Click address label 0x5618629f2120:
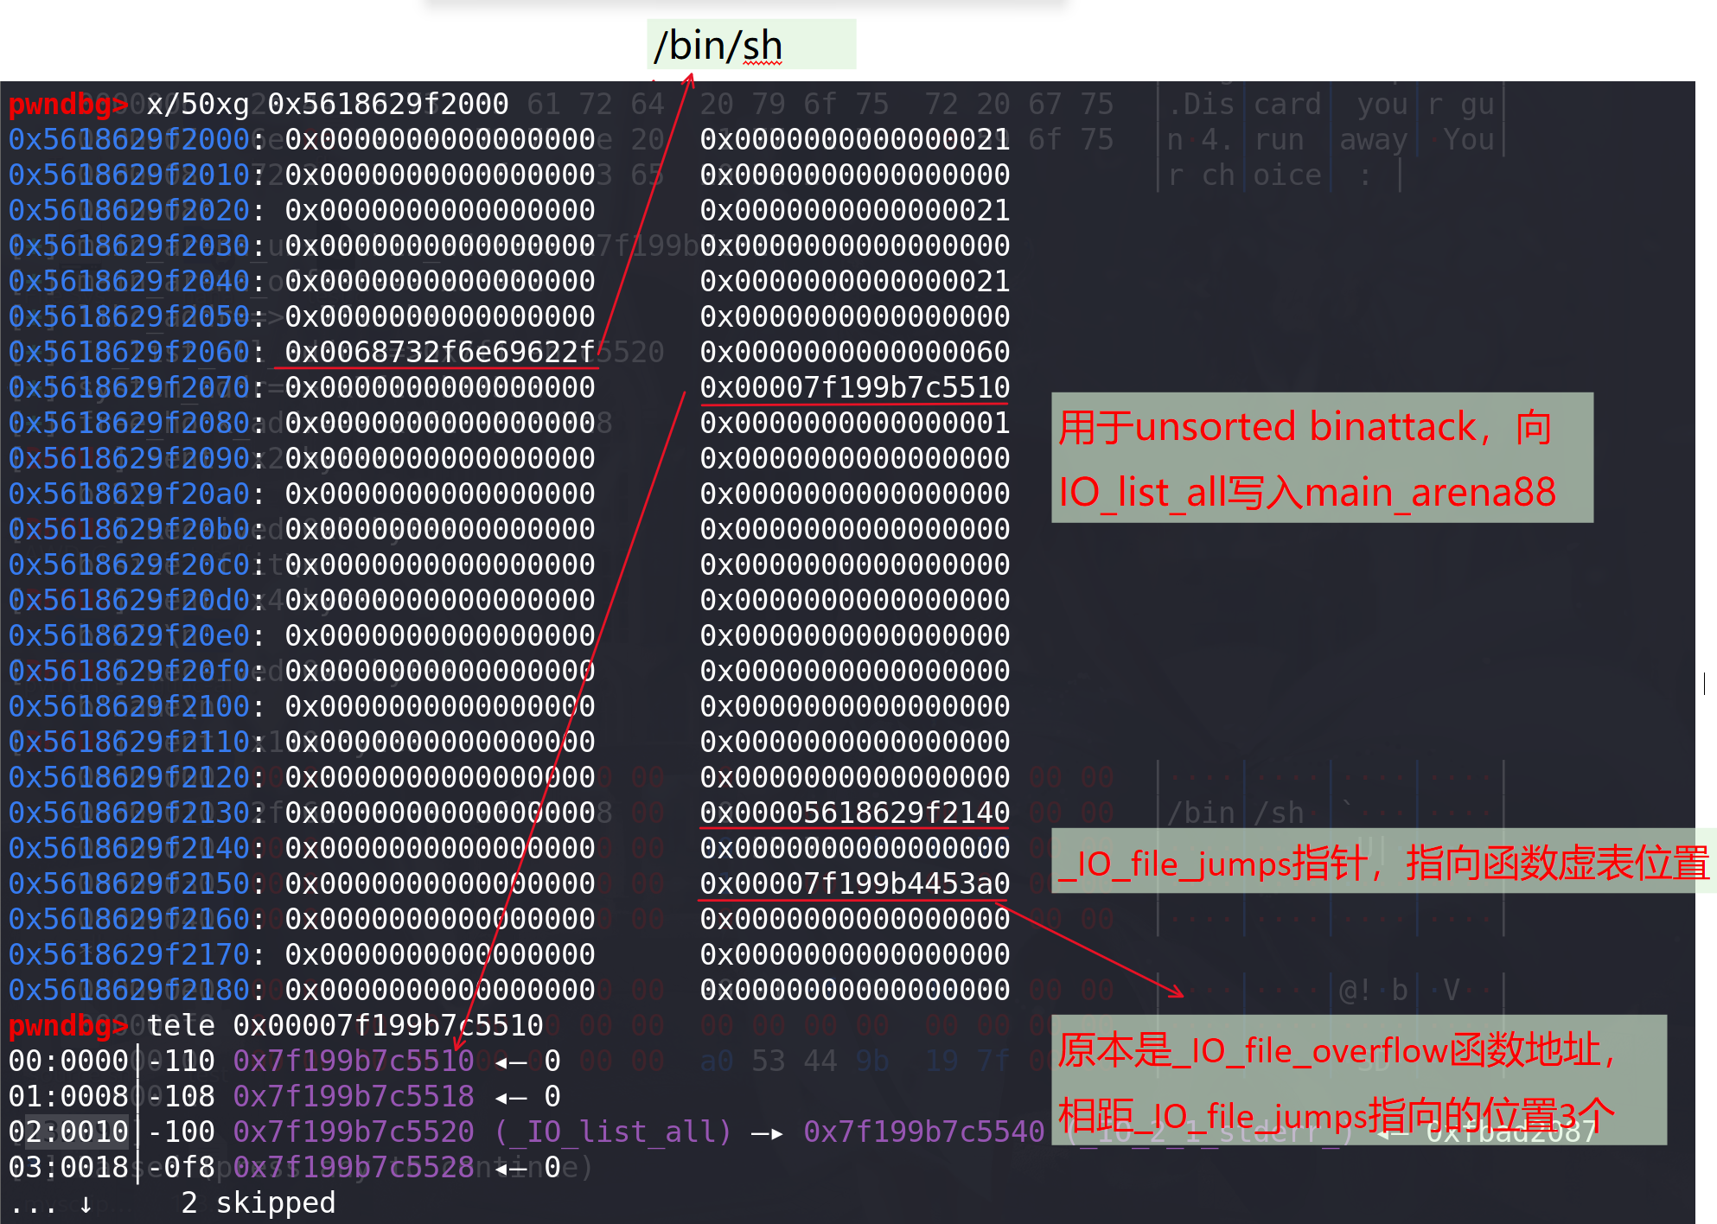The height and width of the screenshot is (1224, 1717). tap(137, 777)
